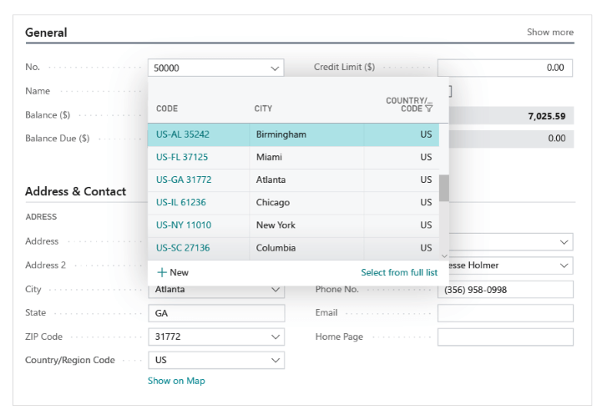Screen dimensions: 597x420
Task: Click the CITY column header
Action: pyautogui.click(x=263, y=109)
